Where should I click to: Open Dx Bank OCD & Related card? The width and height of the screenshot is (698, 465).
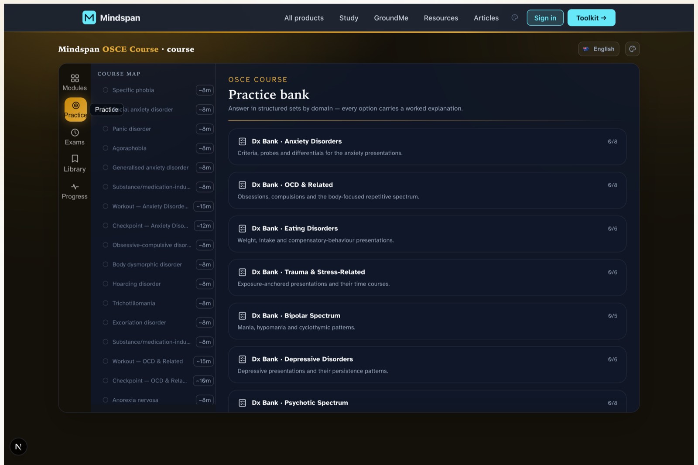pos(427,190)
